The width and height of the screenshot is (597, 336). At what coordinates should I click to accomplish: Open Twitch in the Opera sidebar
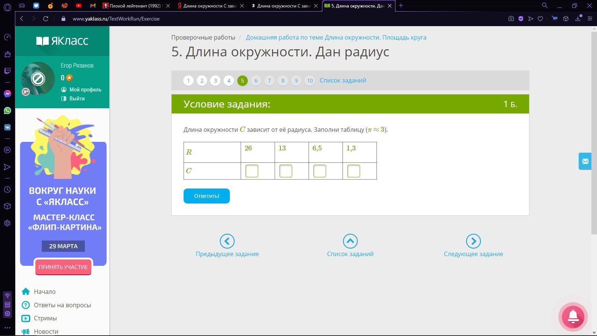[7, 71]
